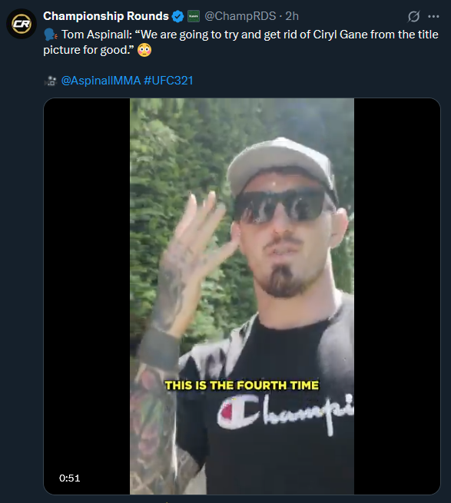Click the @ChampRDS handle

(240, 16)
